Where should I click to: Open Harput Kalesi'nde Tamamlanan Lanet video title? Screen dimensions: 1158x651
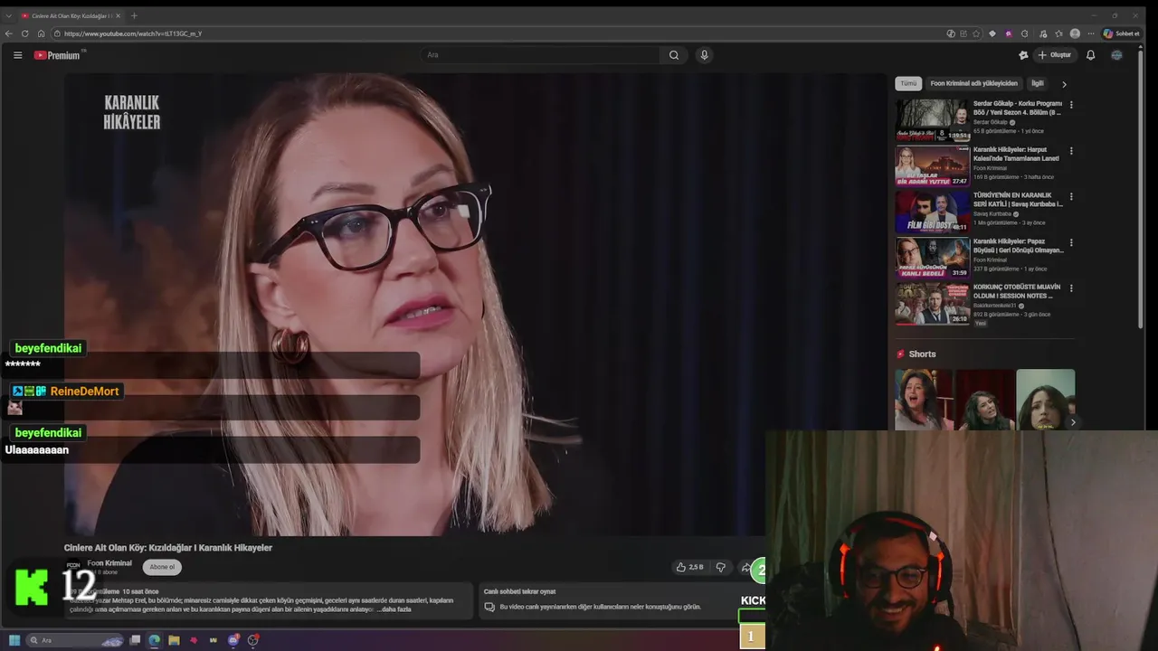[x=1016, y=154]
